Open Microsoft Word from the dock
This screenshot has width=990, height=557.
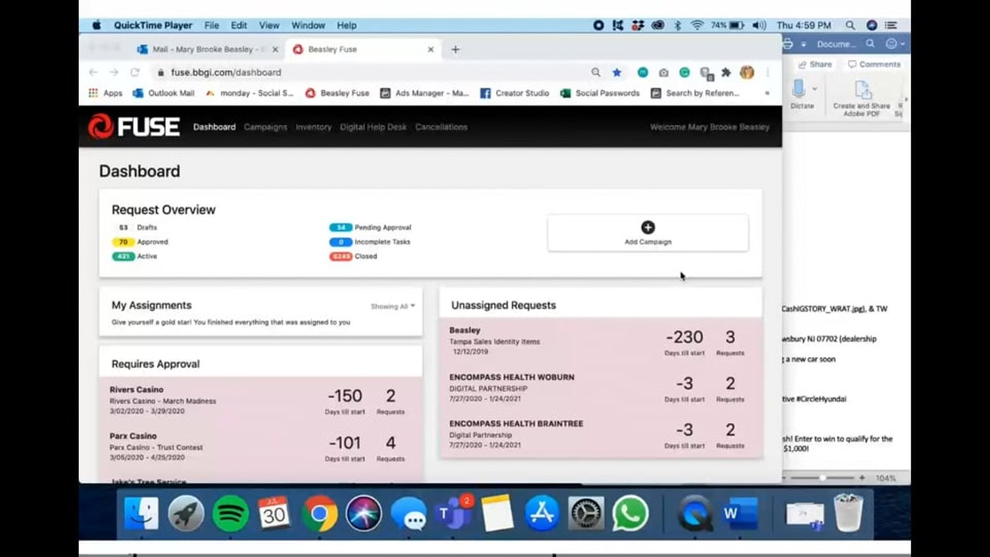point(739,514)
